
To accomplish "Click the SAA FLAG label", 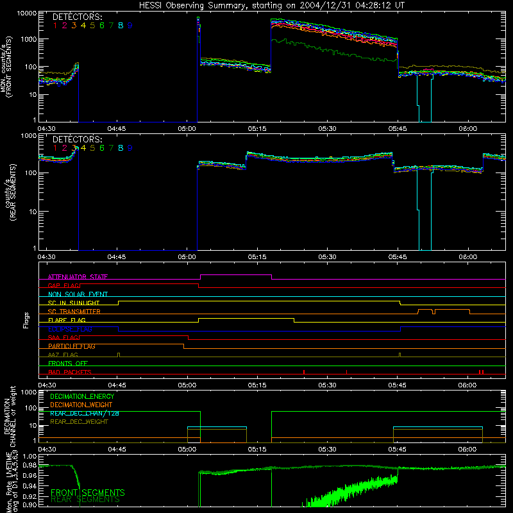I will pyautogui.click(x=63, y=337).
